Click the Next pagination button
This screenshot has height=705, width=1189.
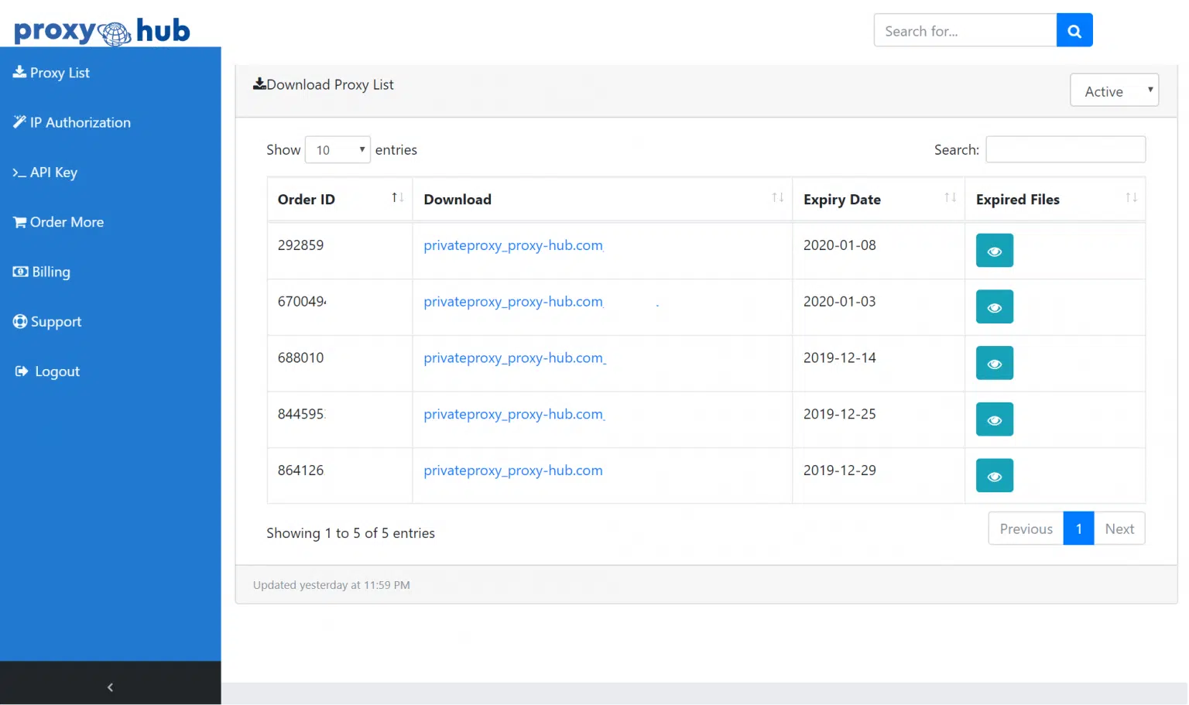pos(1119,528)
